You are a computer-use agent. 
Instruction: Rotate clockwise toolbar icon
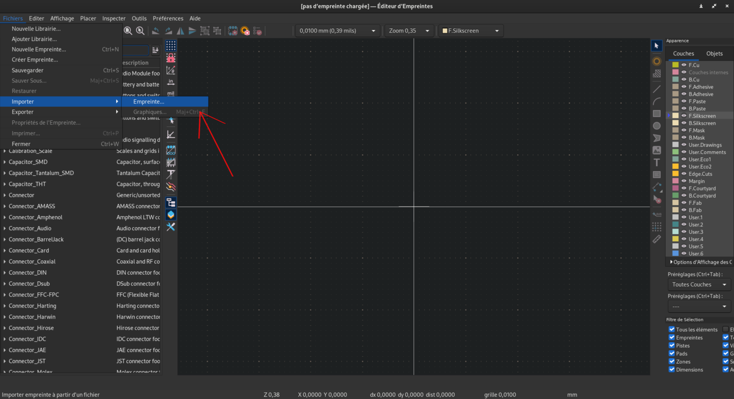(x=168, y=31)
